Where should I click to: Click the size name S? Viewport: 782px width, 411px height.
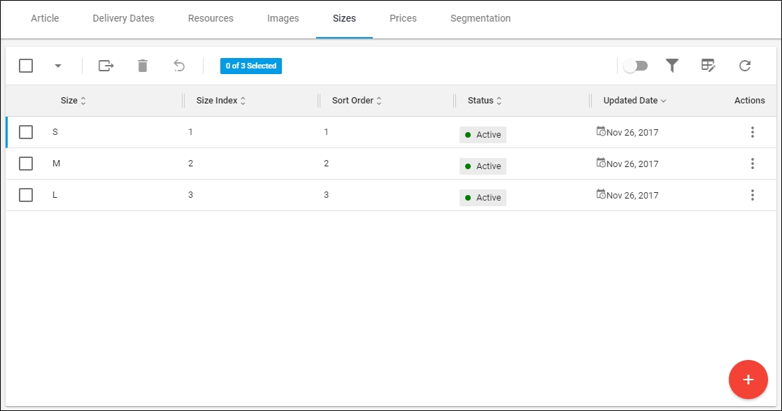55,132
